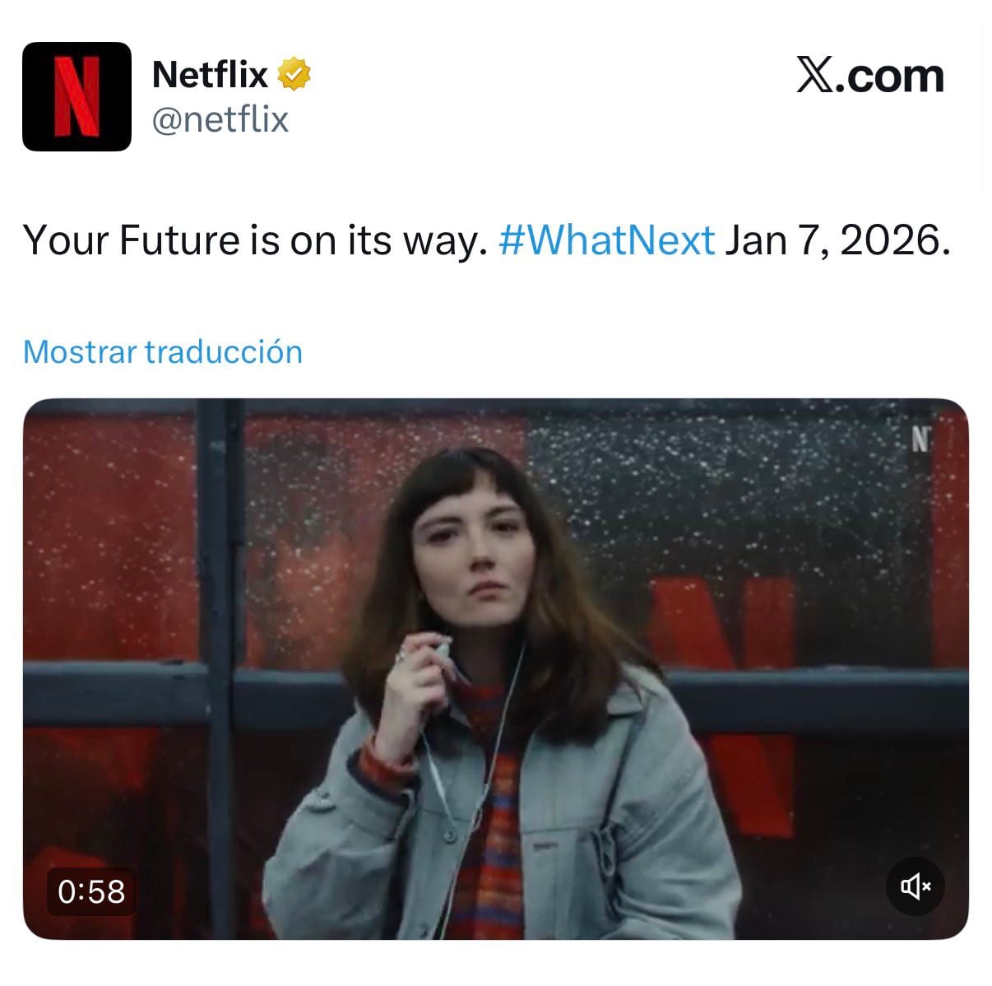Unmute the video with the speaker icon
Image resolution: width=992 pixels, height=986 pixels.
[915, 886]
